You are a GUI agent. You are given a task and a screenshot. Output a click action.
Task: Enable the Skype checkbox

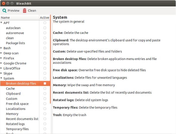45,73
